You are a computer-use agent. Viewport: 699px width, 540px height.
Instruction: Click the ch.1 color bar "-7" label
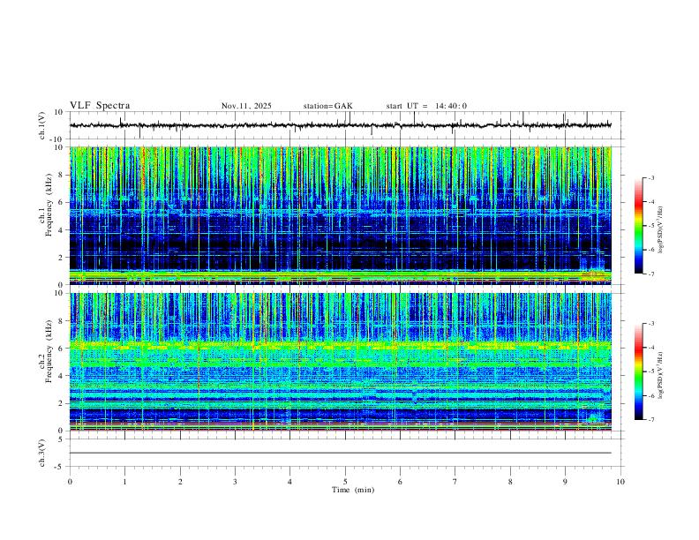pyautogui.click(x=650, y=274)
